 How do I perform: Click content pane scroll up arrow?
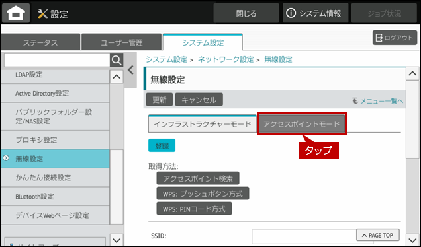click(x=412, y=74)
